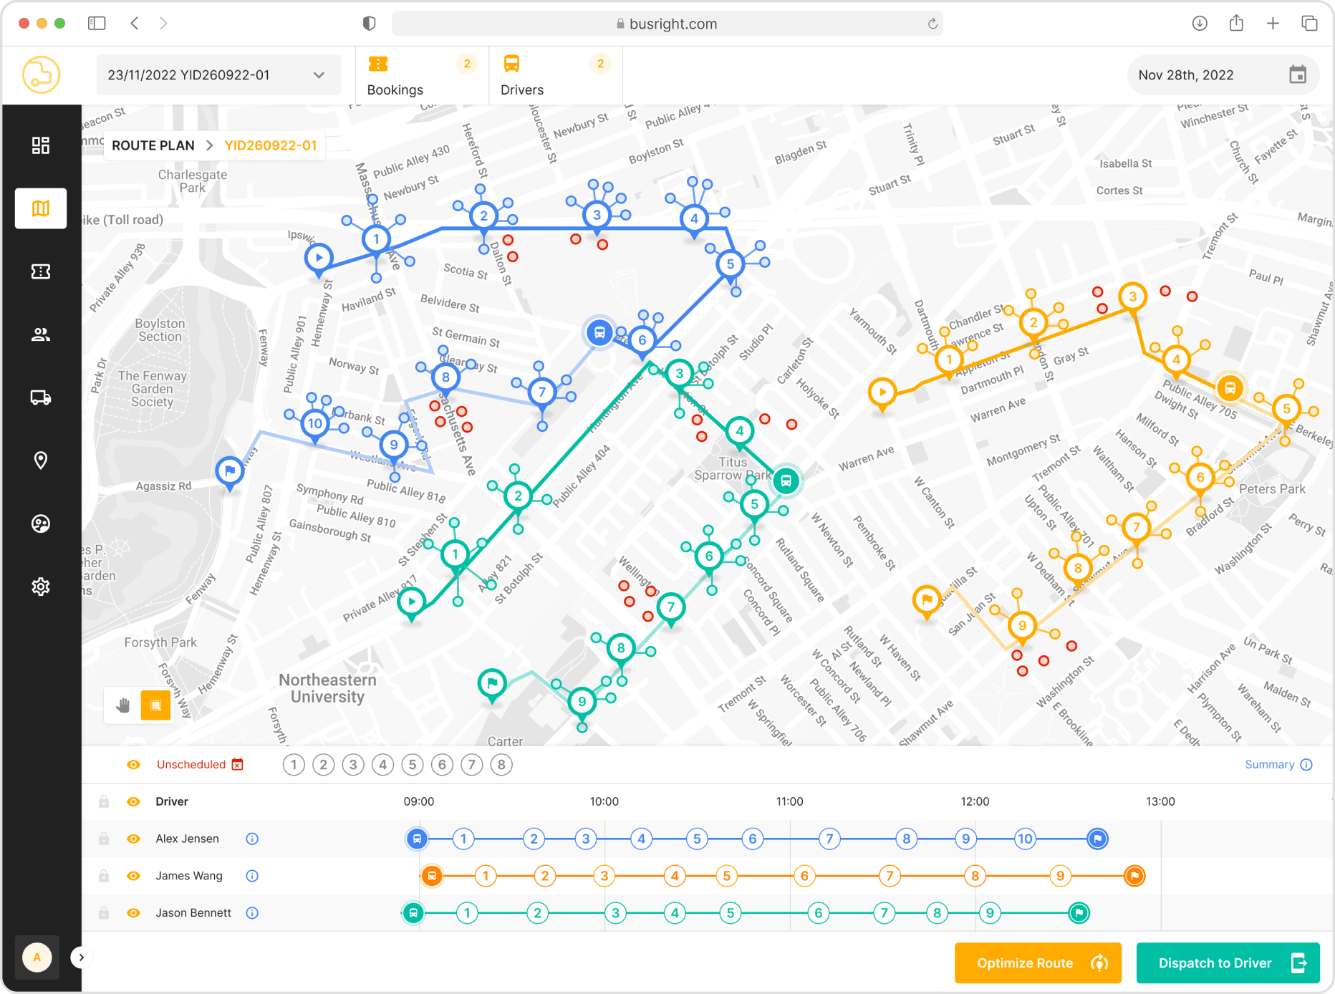Expand the route plan selector dropdown

pyautogui.click(x=320, y=74)
